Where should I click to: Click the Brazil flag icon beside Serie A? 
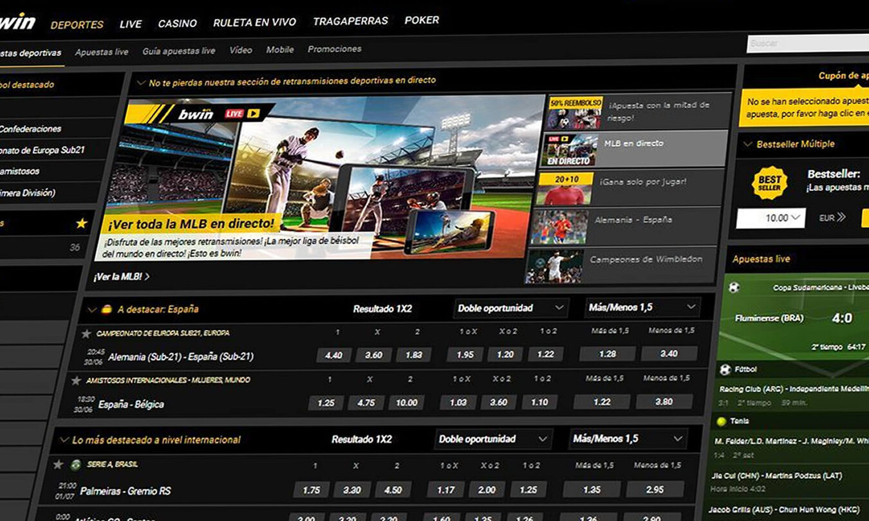76,464
